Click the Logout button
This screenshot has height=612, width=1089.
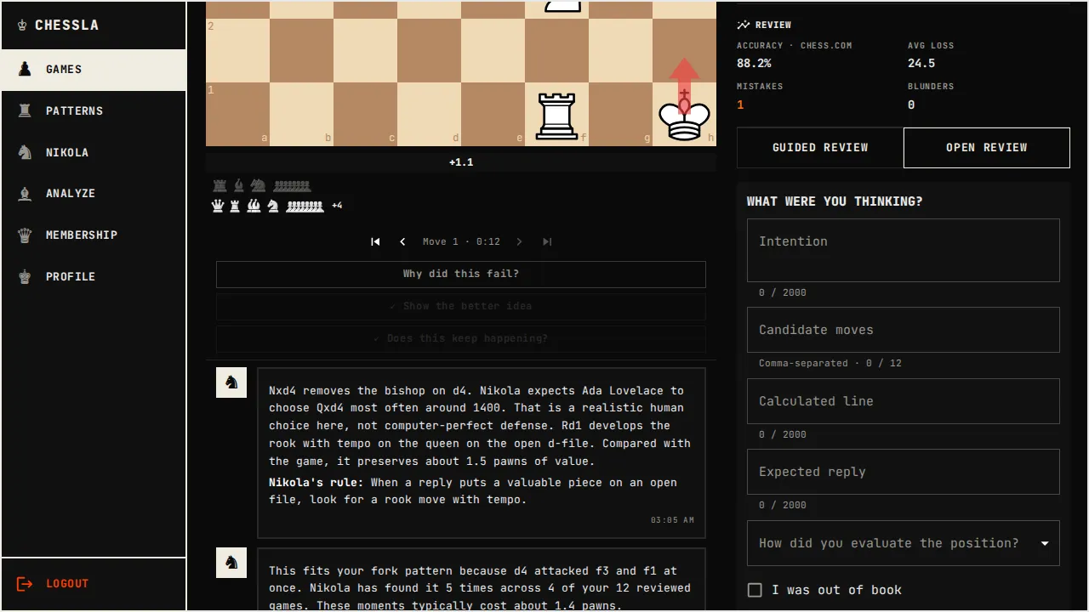[94, 584]
